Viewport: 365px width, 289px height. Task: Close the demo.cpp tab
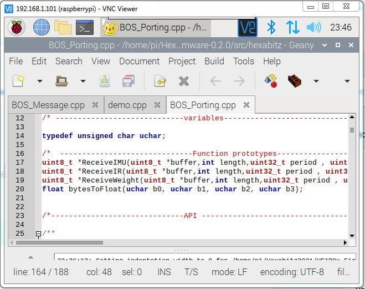(x=157, y=105)
